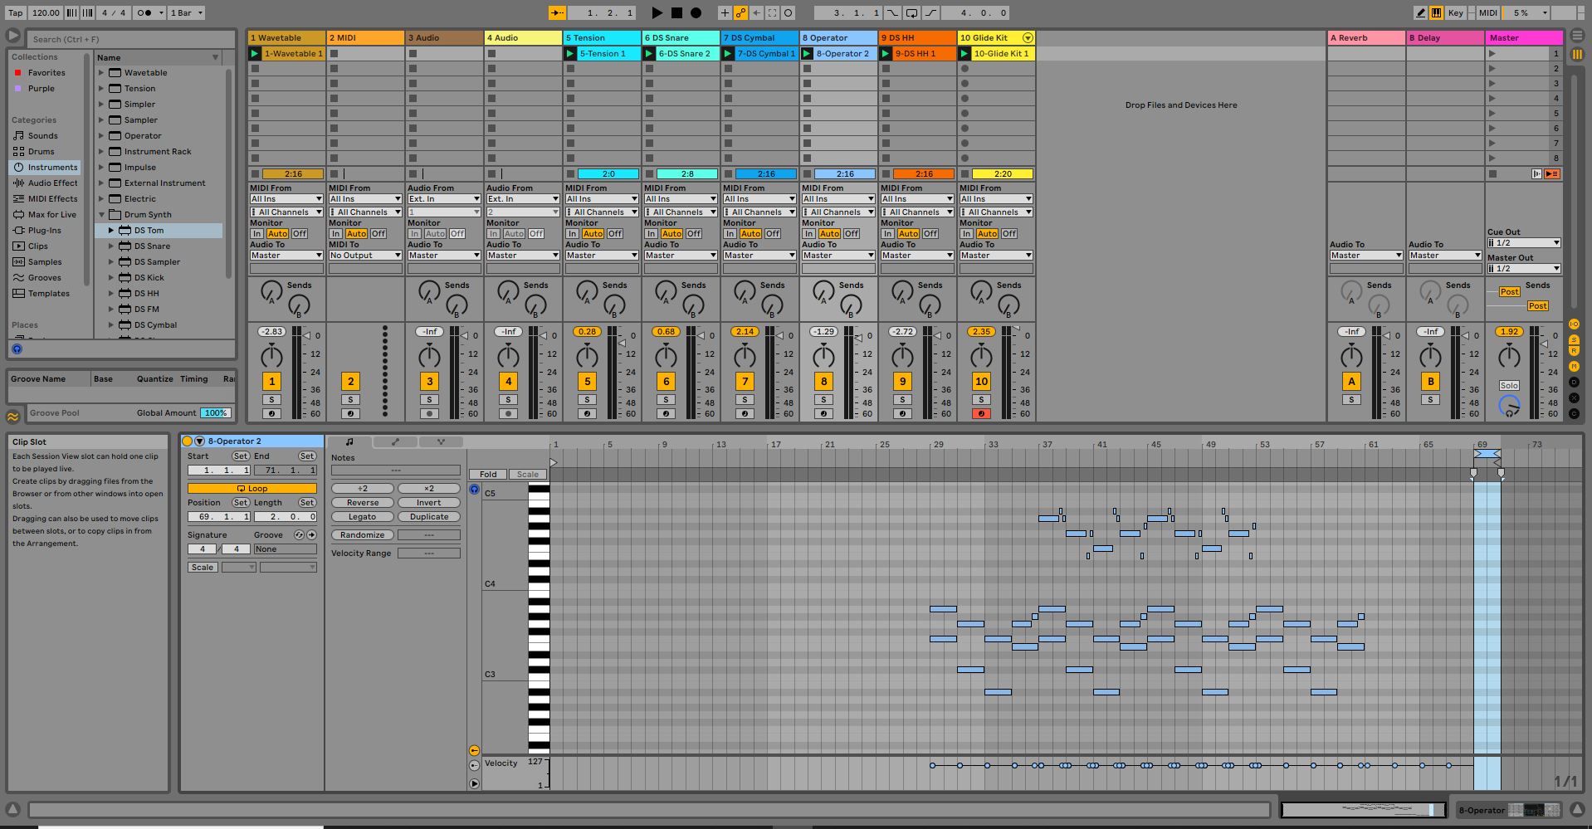Image resolution: width=1592 pixels, height=829 pixels.
Task: Toggle track 1 activator button
Action: [x=271, y=381]
